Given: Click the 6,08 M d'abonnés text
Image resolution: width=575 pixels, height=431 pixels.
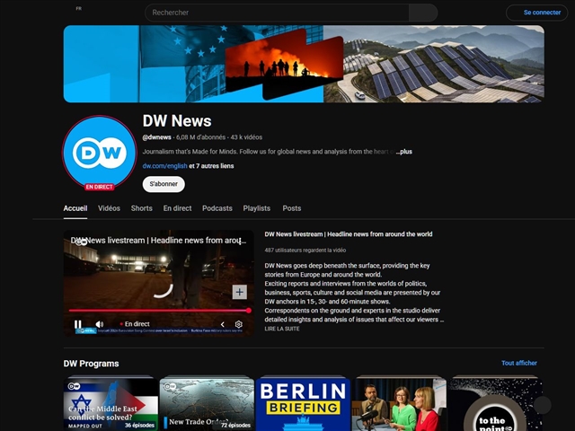Looking at the screenshot, I should 200,137.
